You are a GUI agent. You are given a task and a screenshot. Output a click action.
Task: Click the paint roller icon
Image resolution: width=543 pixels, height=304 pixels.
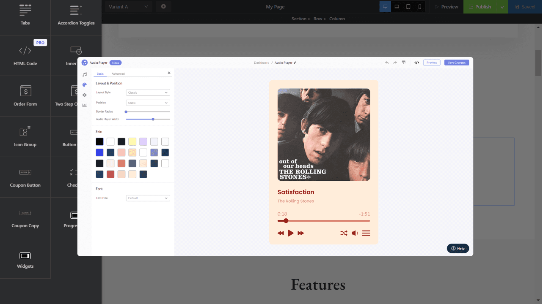pos(404,62)
